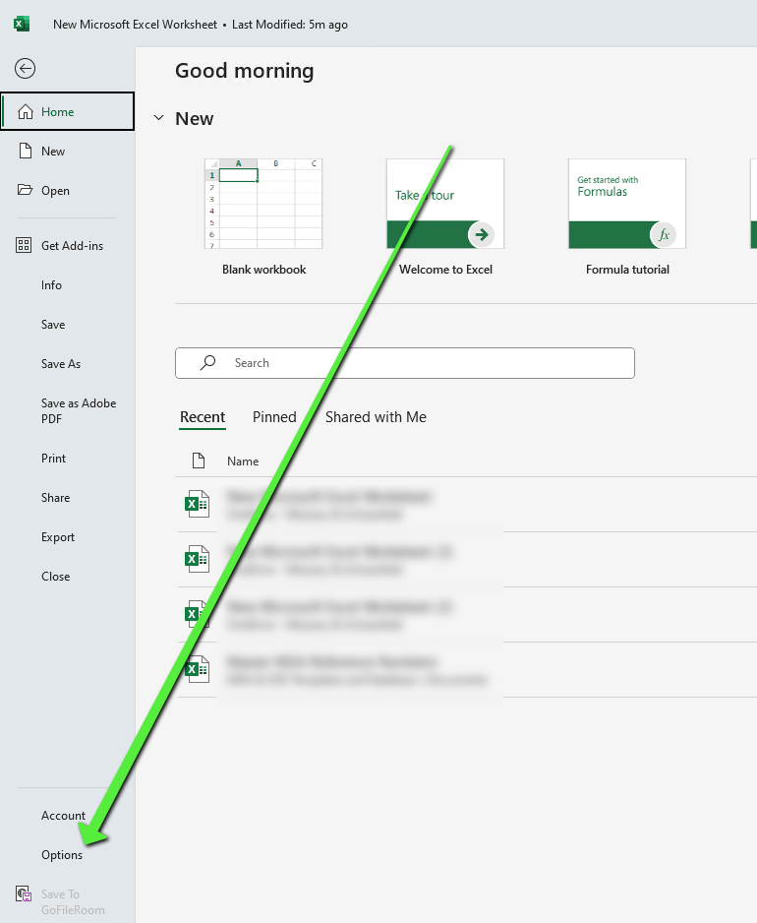757x923 pixels.
Task: Open the Formula tutorial template
Action: pyautogui.click(x=627, y=204)
